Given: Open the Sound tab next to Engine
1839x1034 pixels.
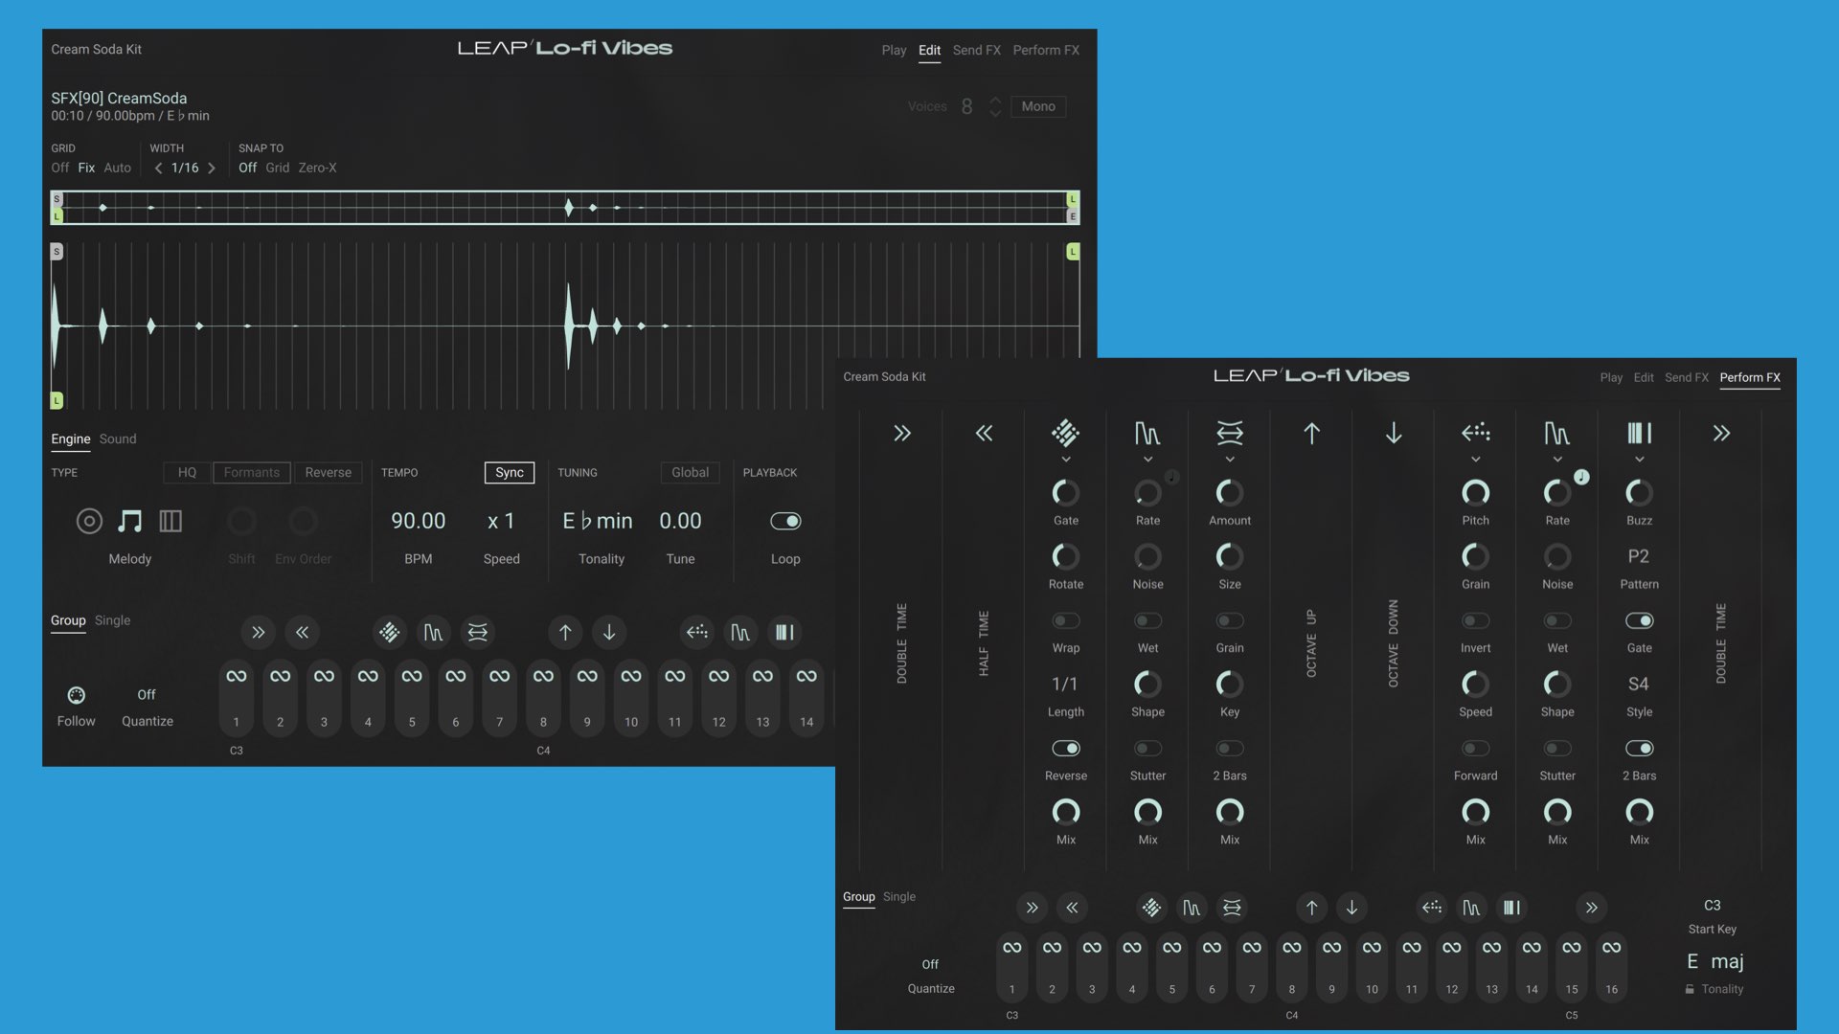Looking at the screenshot, I should 118,438.
